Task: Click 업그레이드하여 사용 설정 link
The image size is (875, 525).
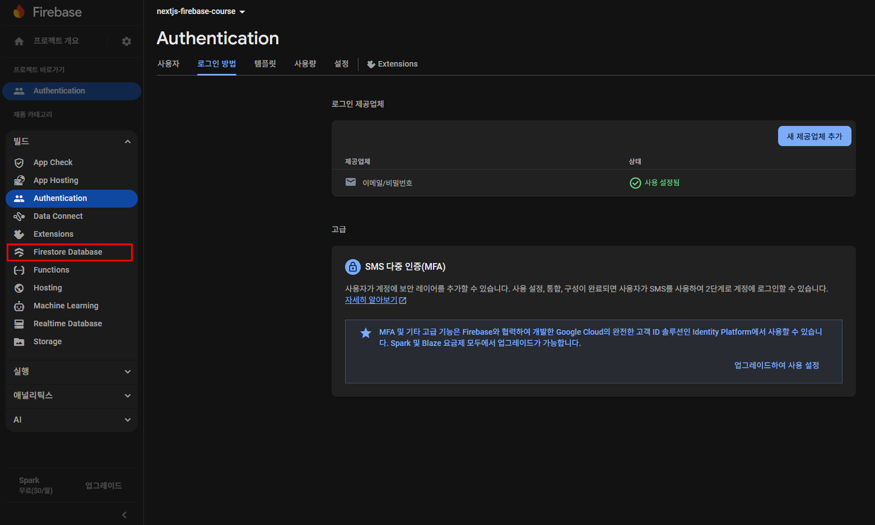Action: 776,365
